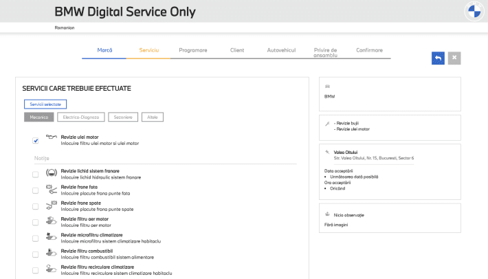The width and height of the screenshot is (488, 279).
Task: Show the Sezoniere services category
Action: click(x=122, y=118)
